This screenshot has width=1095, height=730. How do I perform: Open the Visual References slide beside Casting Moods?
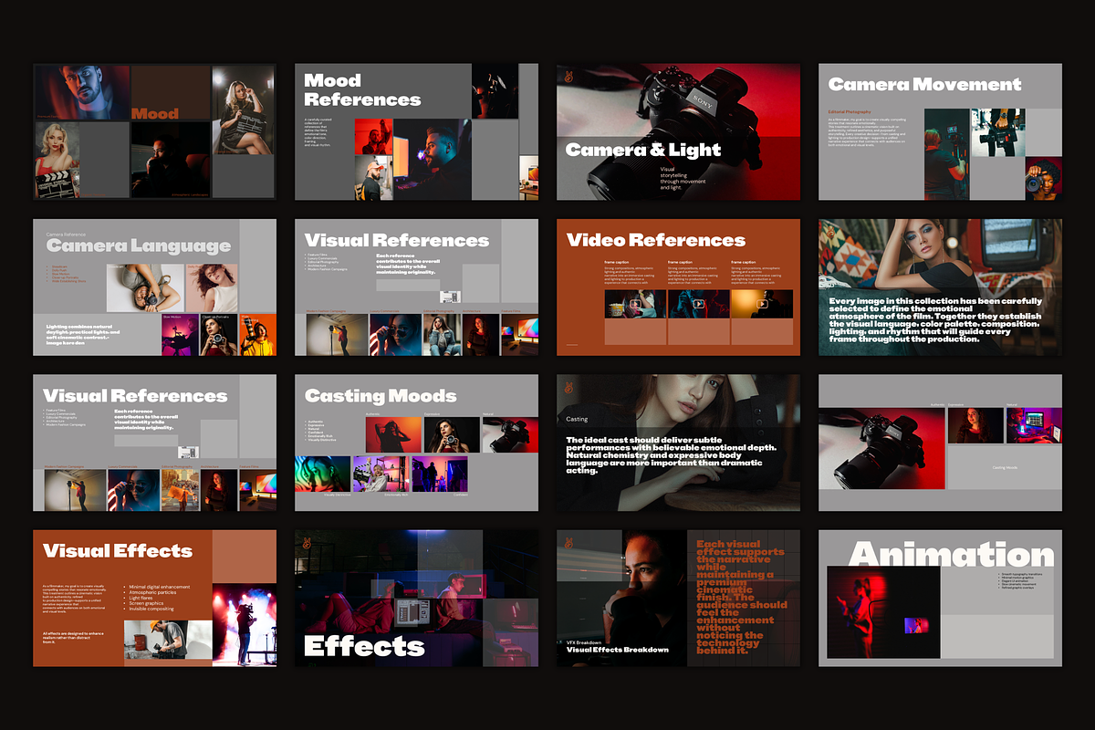pos(154,443)
